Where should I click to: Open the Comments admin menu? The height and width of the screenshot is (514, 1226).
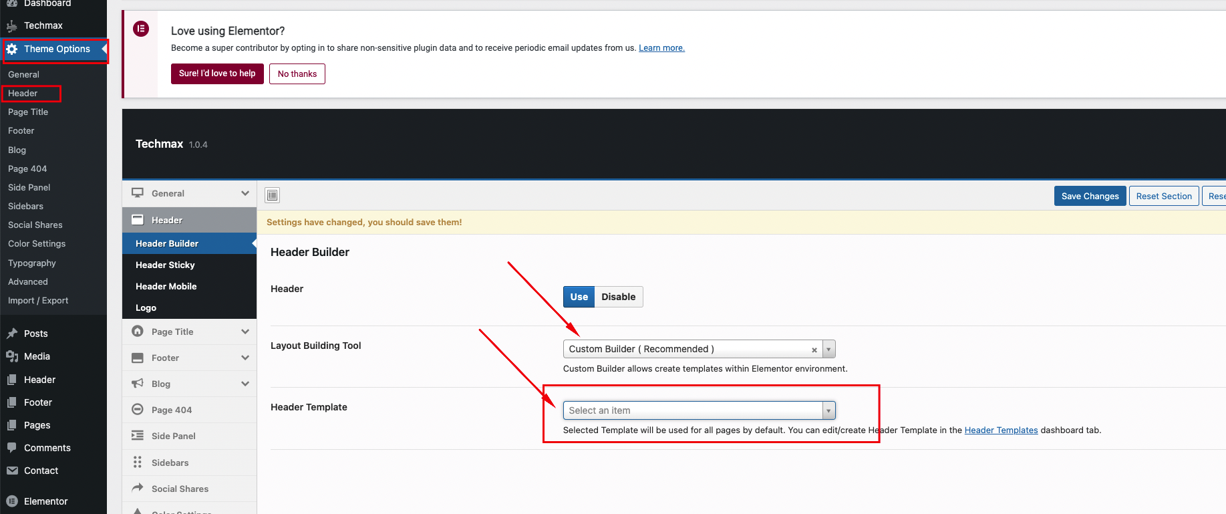click(x=47, y=448)
